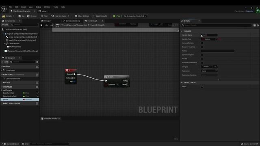
Task: Add a new component
Action: tap(5, 25)
